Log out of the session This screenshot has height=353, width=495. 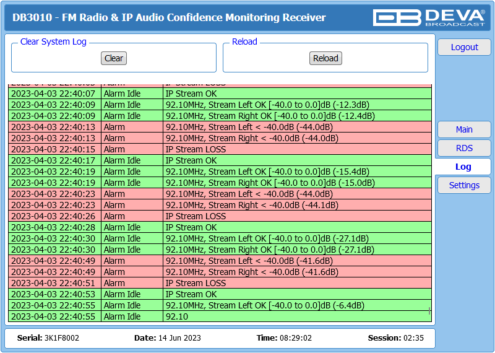click(x=464, y=47)
